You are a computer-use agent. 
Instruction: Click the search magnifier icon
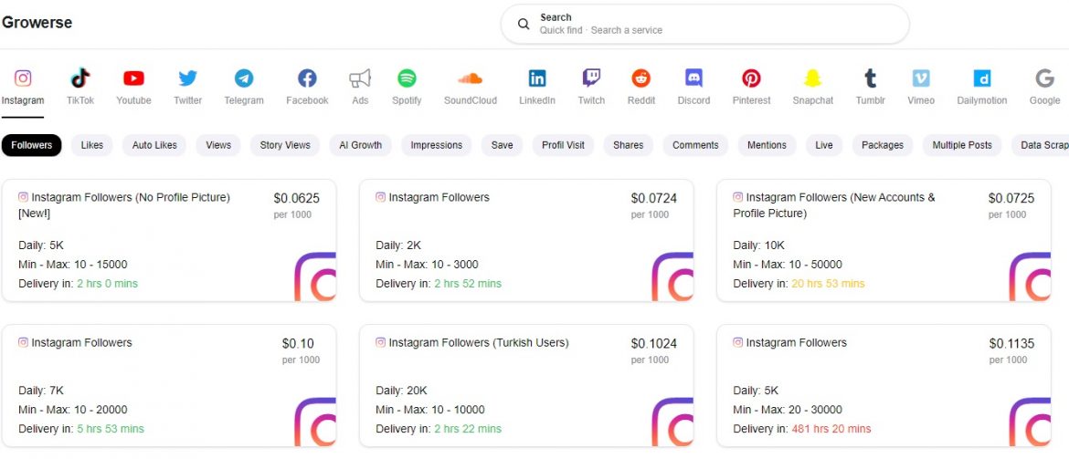click(524, 24)
